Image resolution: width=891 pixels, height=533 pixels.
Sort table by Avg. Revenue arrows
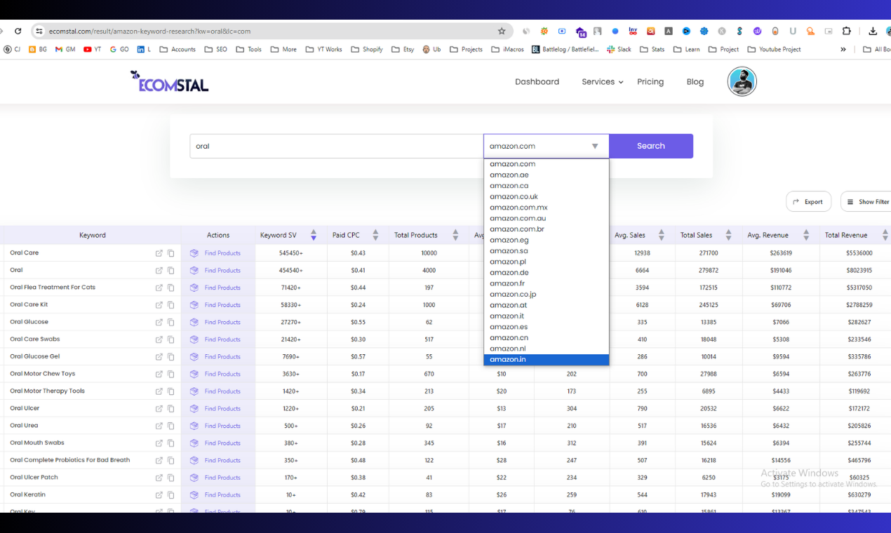[x=806, y=235]
